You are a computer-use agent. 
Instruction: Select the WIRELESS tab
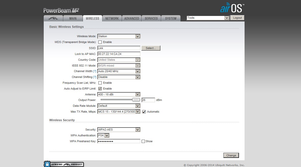tap(93, 18)
